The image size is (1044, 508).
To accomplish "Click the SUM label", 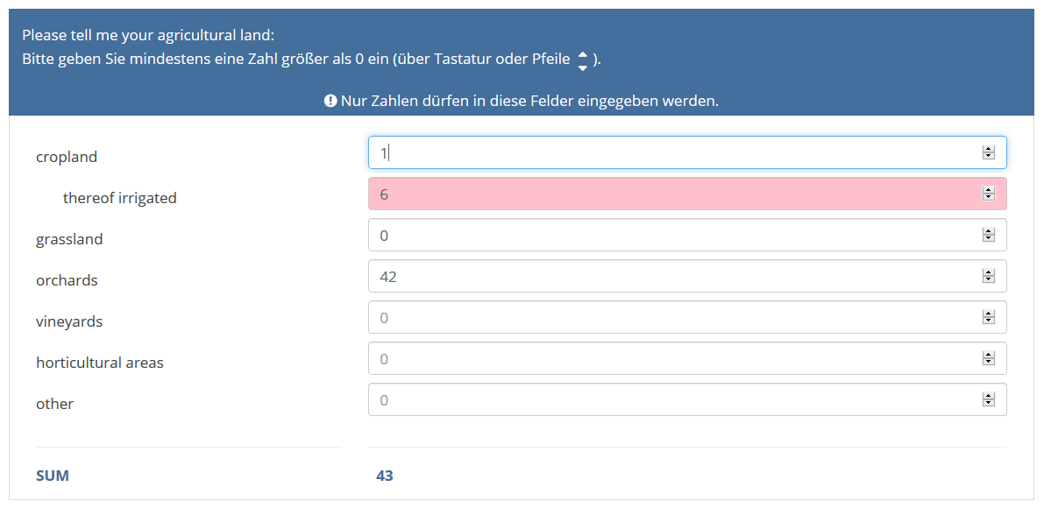I will [53, 476].
